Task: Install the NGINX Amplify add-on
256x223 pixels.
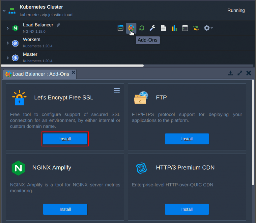Action: pyautogui.click(x=65, y=209)
